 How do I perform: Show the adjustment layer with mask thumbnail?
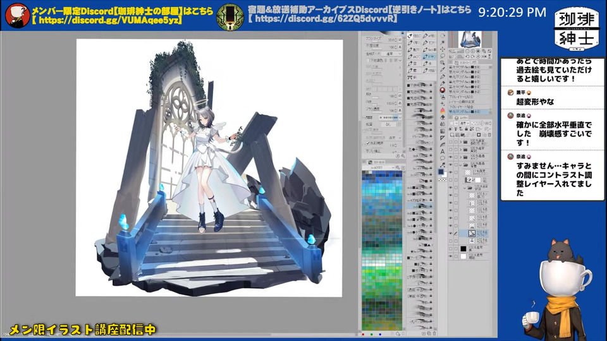pyautogui.click(x=451, y=180)
